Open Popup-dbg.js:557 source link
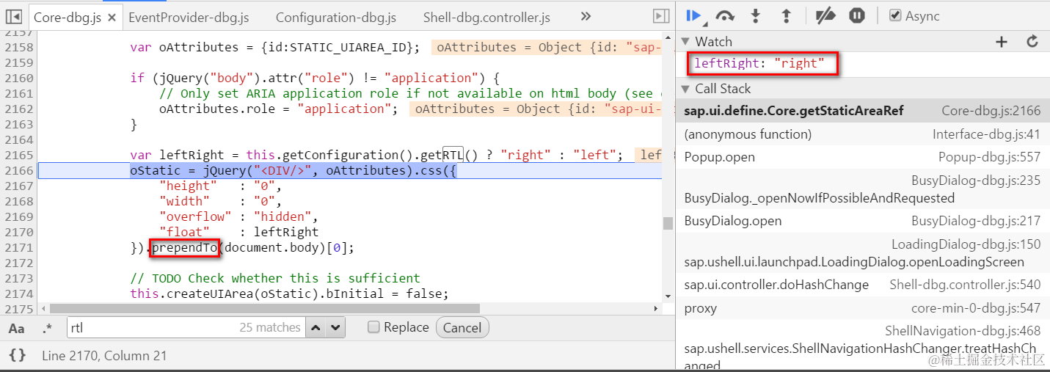 coord(989,157)
